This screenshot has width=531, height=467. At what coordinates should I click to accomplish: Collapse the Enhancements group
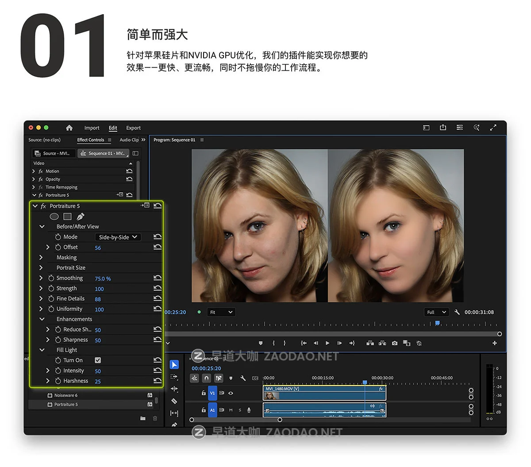[42, 319]
